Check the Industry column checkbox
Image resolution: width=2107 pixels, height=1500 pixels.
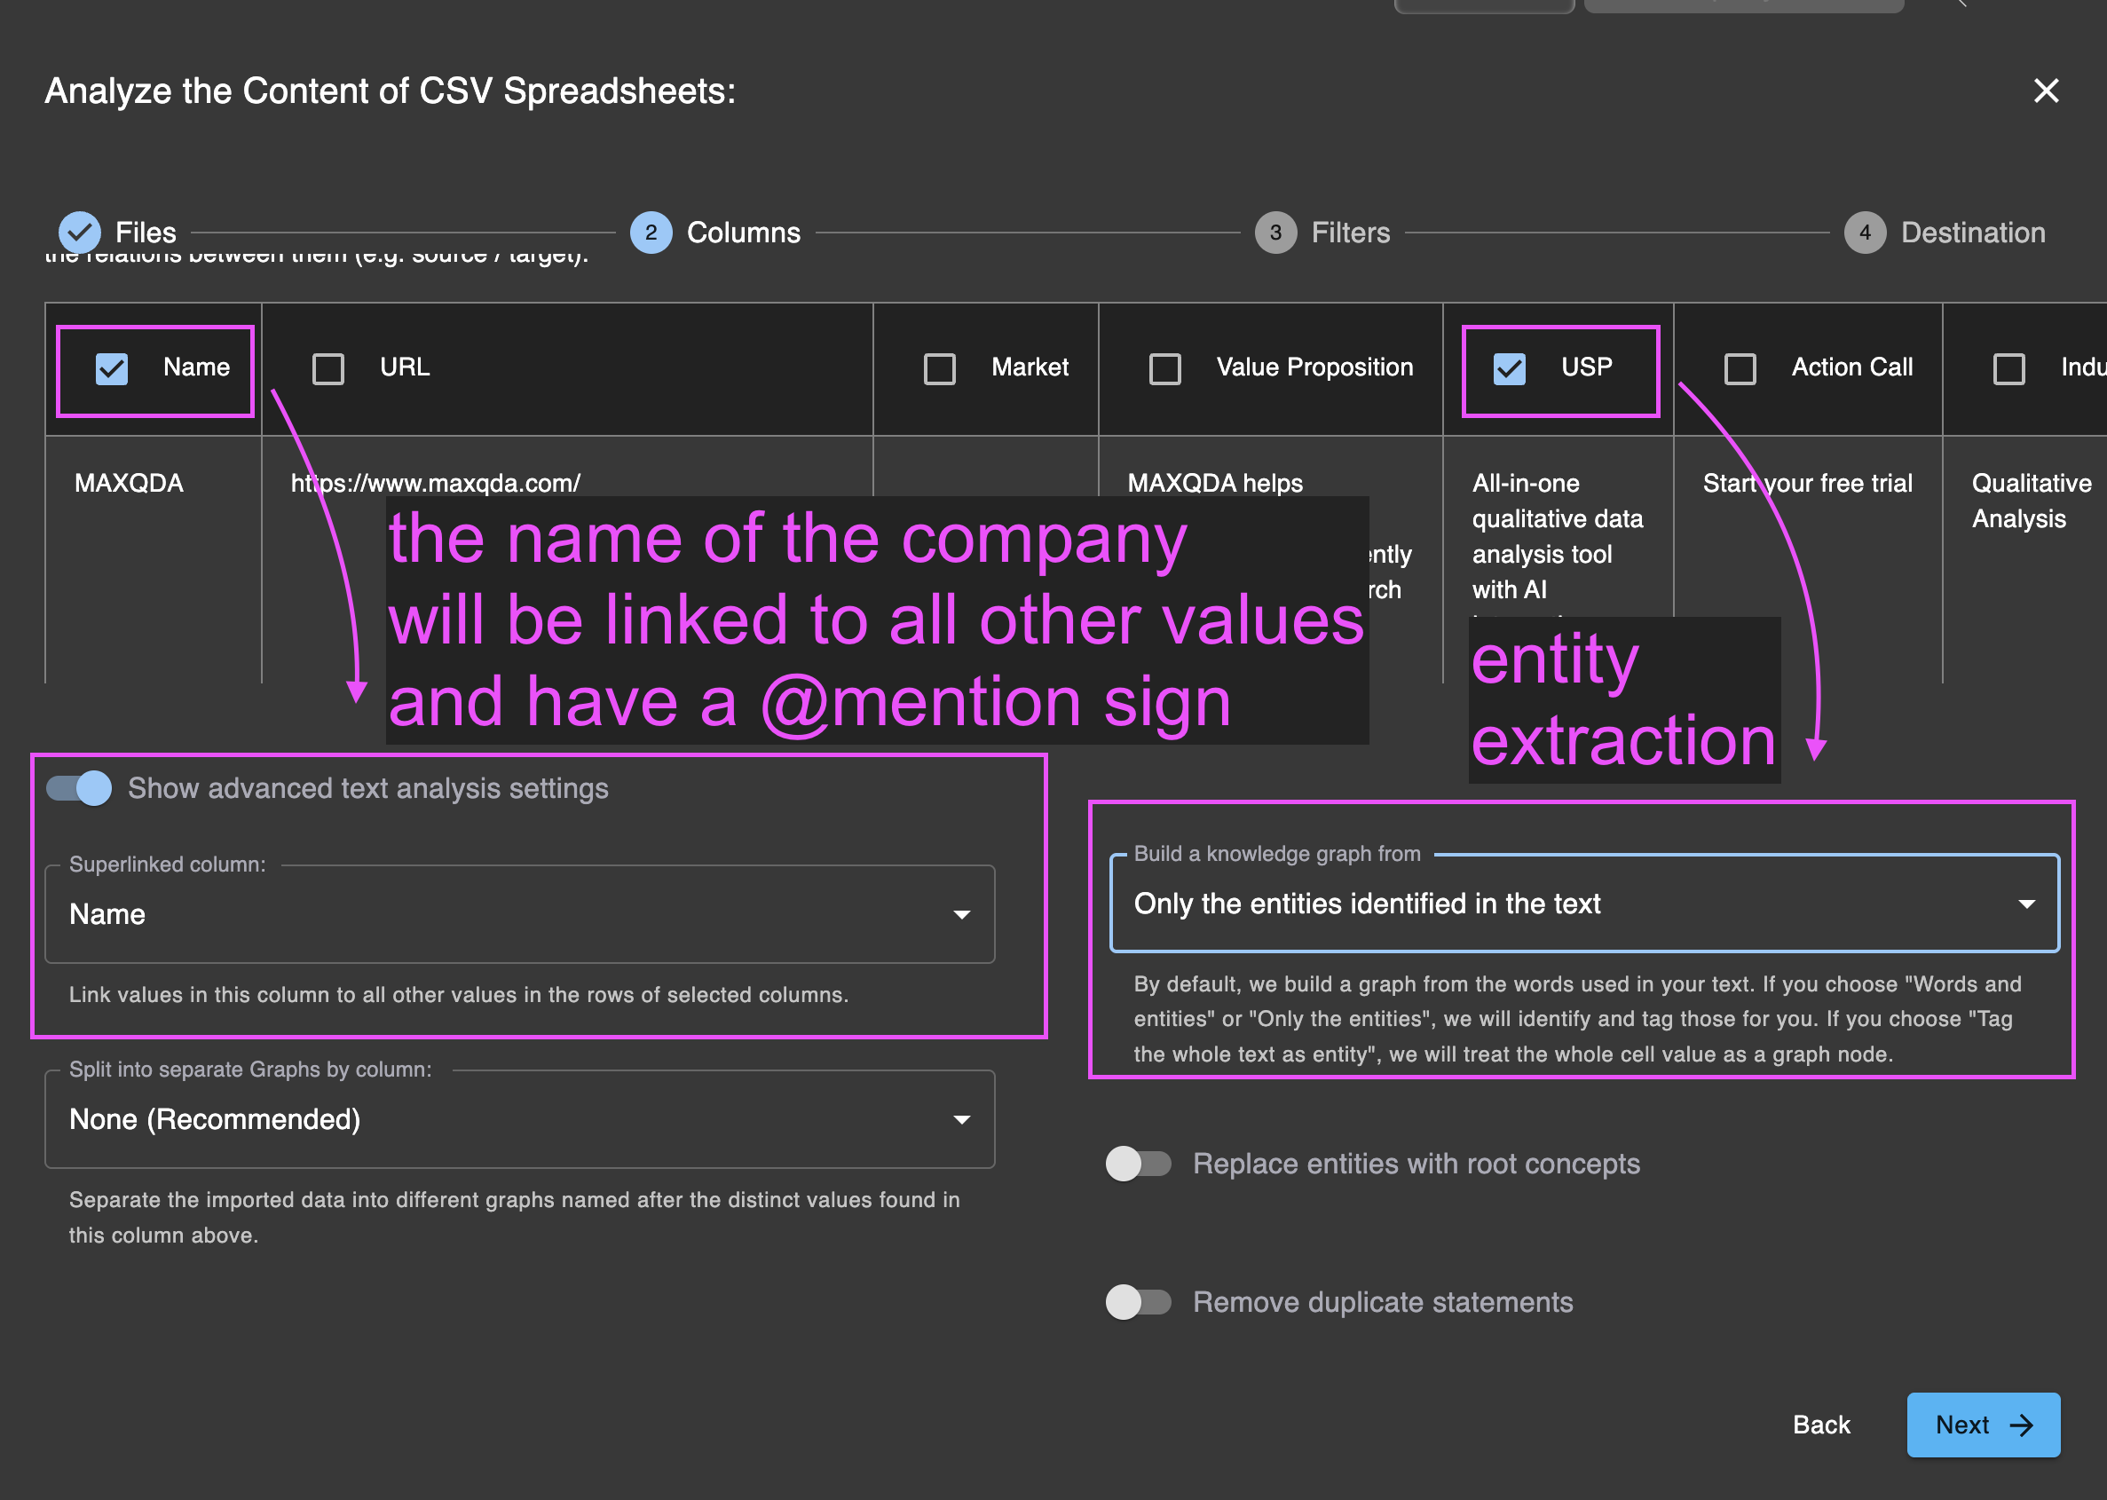2009,368
